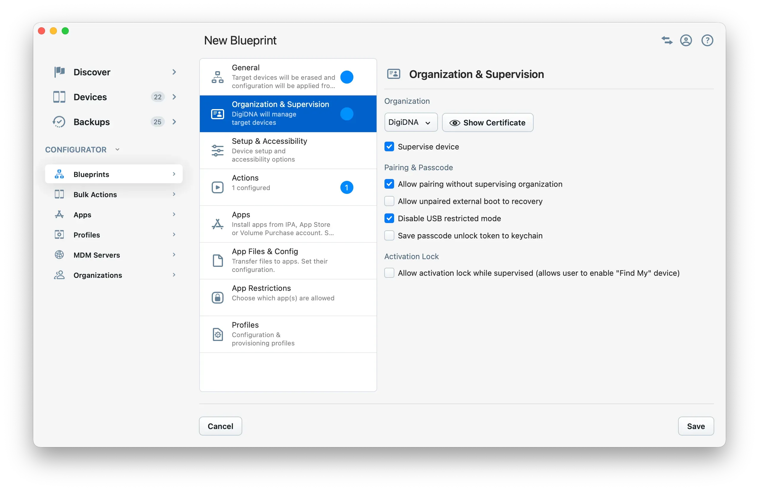This screenshot has width=759, height=491.
Task: Select the Setup & Accessibility section
Action: point(288,151)
